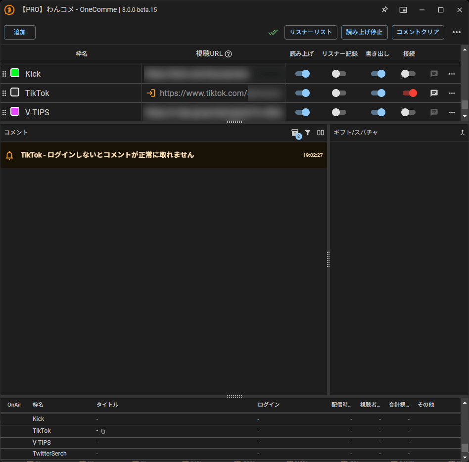Click 読み上げ停止 button
The width and height of the screenshot is (469, 462).
point(364,32)
